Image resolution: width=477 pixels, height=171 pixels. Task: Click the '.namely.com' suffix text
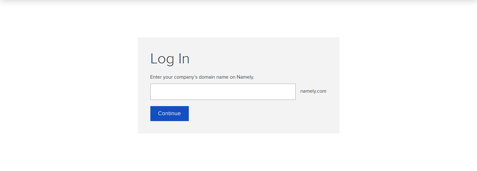[313, 91]
